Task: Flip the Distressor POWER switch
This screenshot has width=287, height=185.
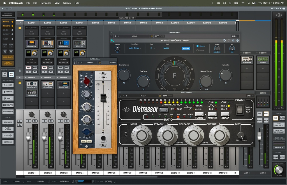Action: (x=240, y=110)
